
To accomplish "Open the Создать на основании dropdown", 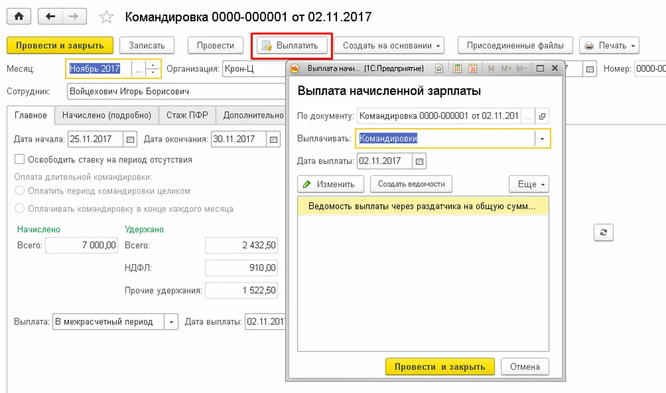I will [389, 45].
